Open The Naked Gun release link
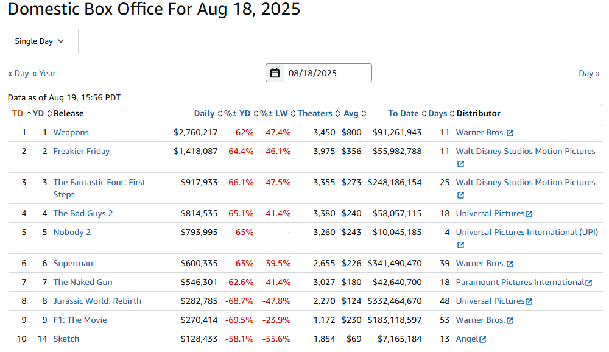Screen dimensions: 609x352 pos(83,282)
